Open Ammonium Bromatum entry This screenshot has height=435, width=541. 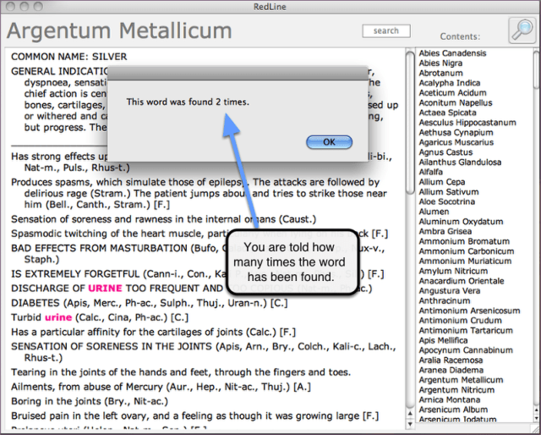[464, 241]
